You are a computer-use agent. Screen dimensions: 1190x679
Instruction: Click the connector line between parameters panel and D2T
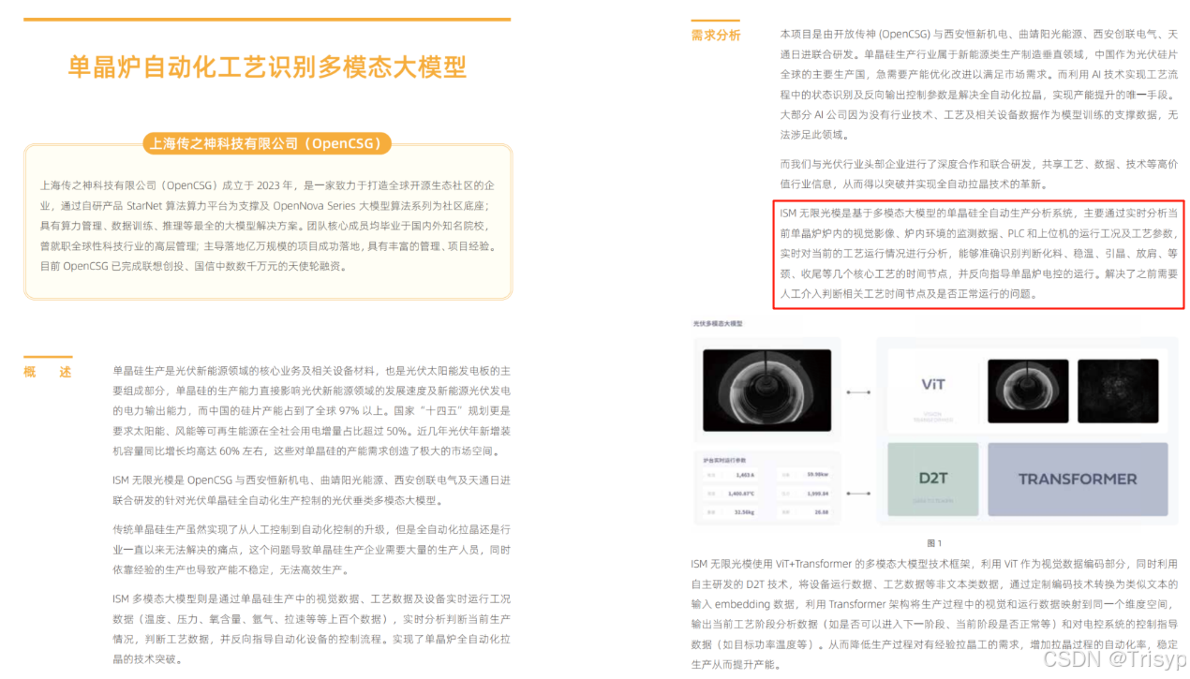[858, 494]
